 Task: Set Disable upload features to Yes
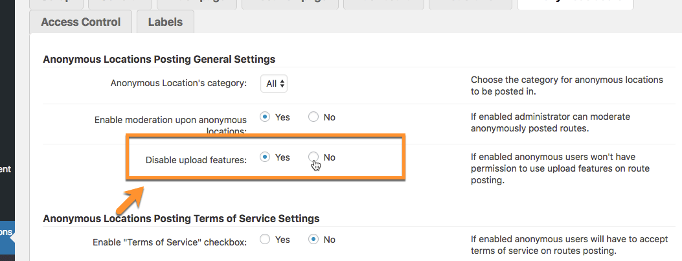click(x=265, y=157)
